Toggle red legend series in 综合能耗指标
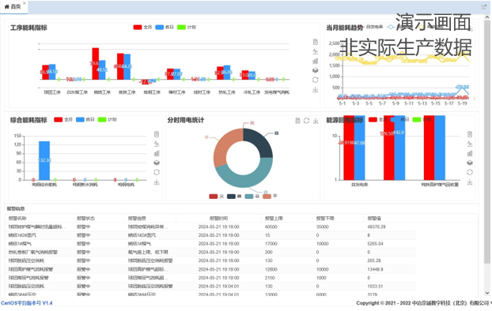The image size is (492, 311). (63, 120)
